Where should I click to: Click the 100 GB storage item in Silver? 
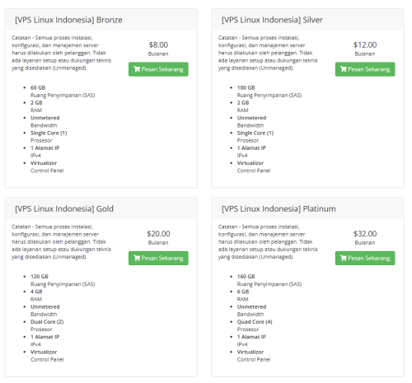click(246, 87)
